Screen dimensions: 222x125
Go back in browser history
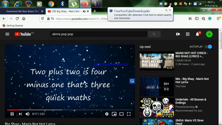[x=4, y=18]
